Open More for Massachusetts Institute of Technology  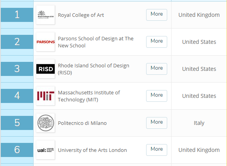point(157,96)
